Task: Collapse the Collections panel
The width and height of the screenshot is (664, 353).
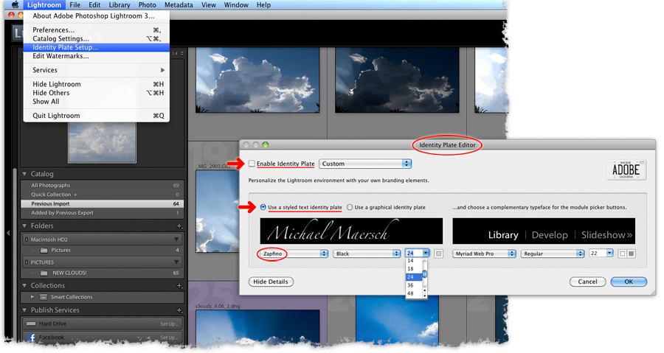Action: 24,285
